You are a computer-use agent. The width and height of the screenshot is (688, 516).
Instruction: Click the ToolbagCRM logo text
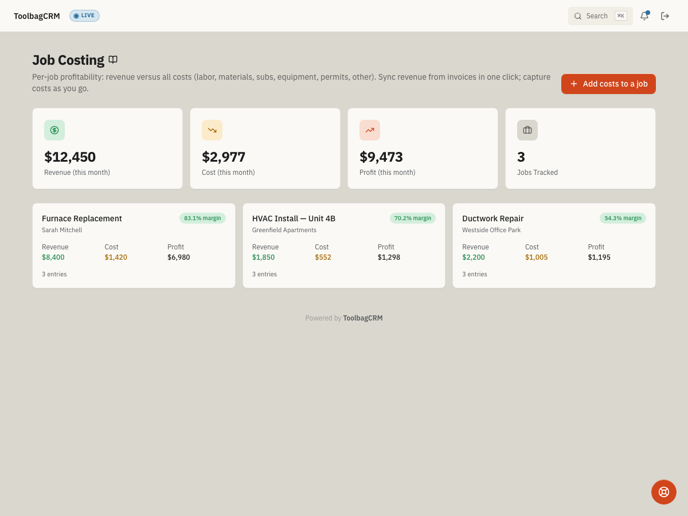pos(37,16)
